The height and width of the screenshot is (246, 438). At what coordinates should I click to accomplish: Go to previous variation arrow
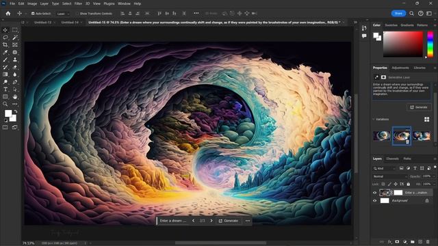click(x=193, y=221)
